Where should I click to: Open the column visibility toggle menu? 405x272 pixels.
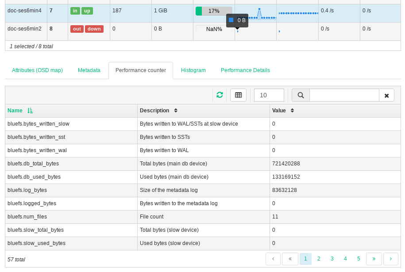click(238, 95)
